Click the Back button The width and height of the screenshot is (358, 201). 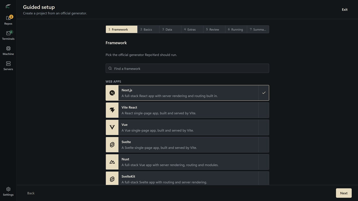click(x=31, y=193)
